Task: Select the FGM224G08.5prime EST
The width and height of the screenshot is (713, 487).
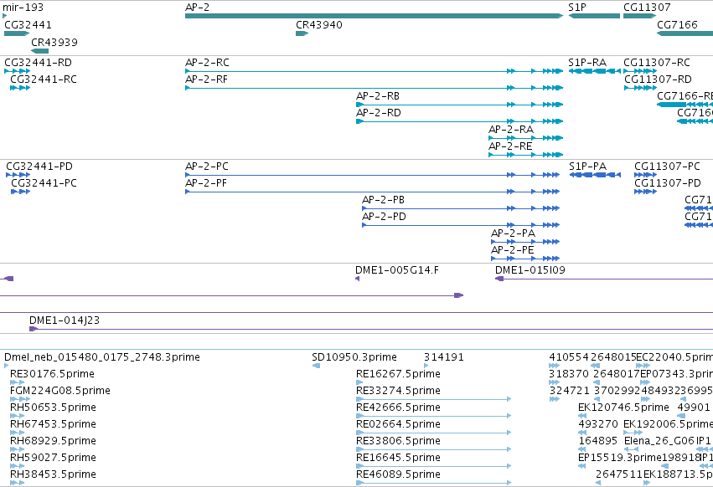Action: 20,399
